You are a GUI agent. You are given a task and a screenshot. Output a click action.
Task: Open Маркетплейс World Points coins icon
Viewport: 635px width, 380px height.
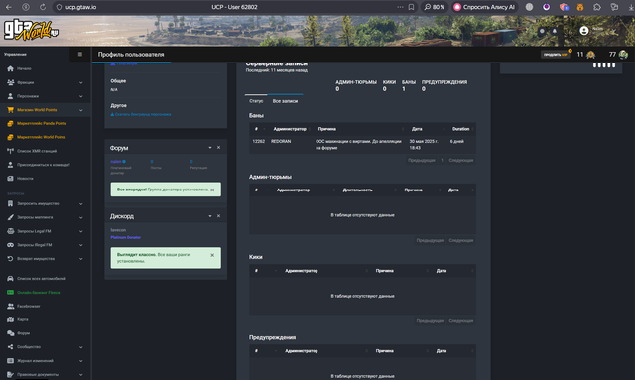pyautogui.click(x=10, y=137)
